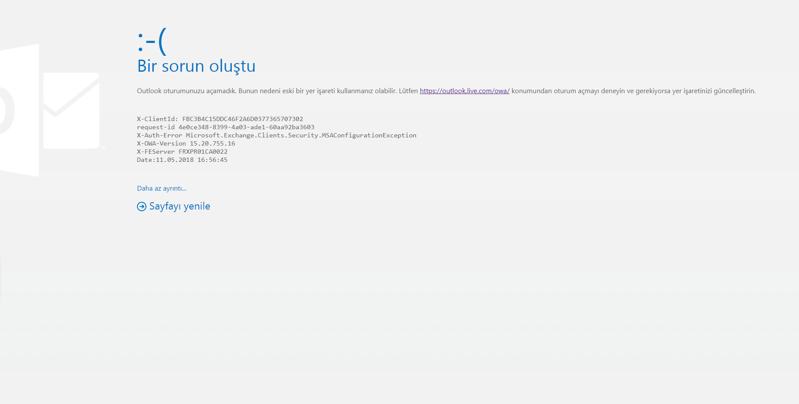Select the X-Auth-Error MSAConfigurationException line

tap(276, 135)
